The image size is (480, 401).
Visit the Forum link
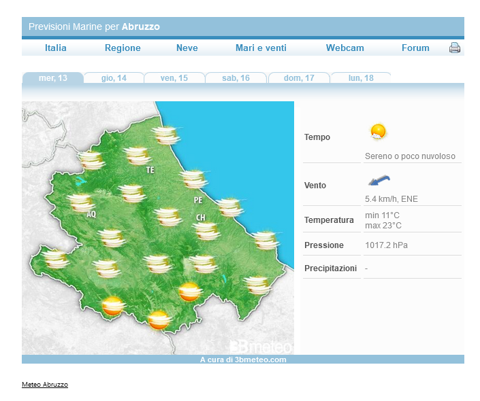point(415,48)
